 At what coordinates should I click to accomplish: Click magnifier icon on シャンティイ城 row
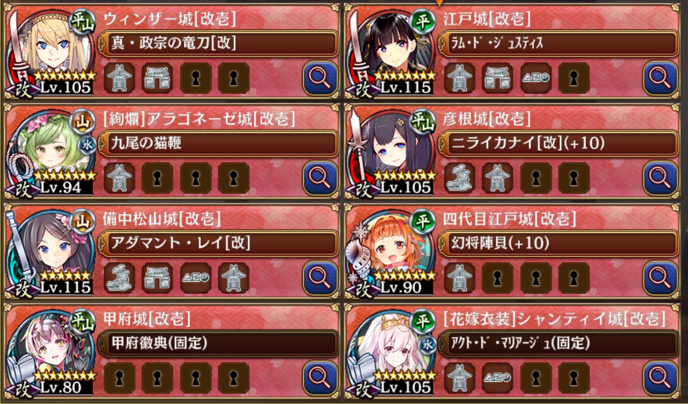click(660, 378)
